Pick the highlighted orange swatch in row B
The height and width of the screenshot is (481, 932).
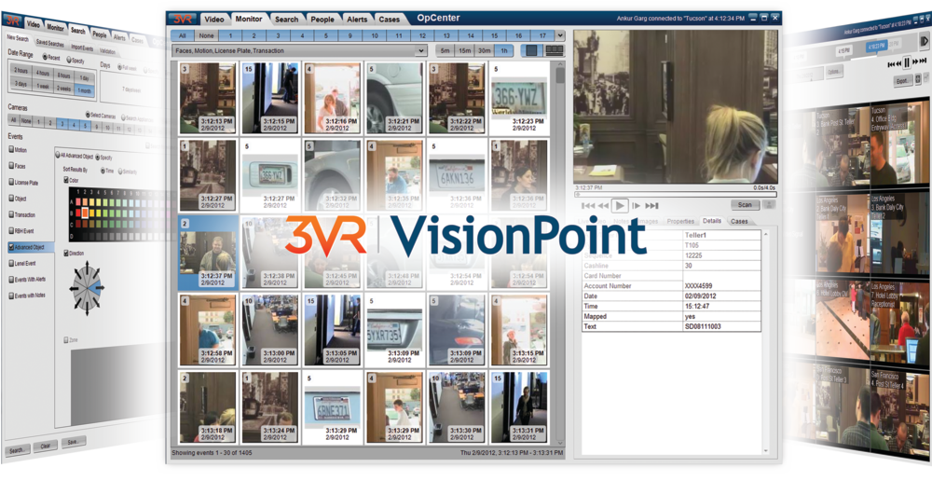[x=85, y=213]
